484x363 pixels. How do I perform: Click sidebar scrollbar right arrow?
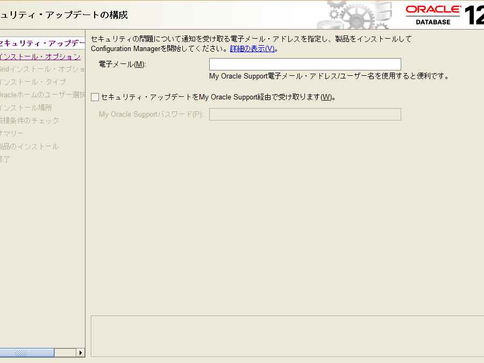point(81,353)
